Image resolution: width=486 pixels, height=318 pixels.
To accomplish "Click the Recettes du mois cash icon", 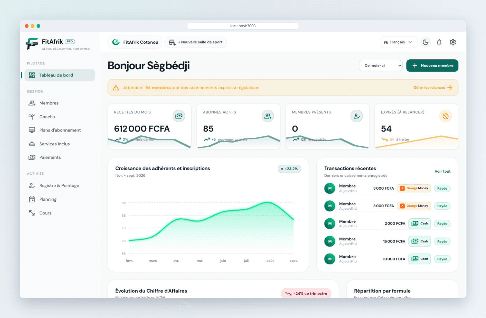I will (x=179, y=116).
